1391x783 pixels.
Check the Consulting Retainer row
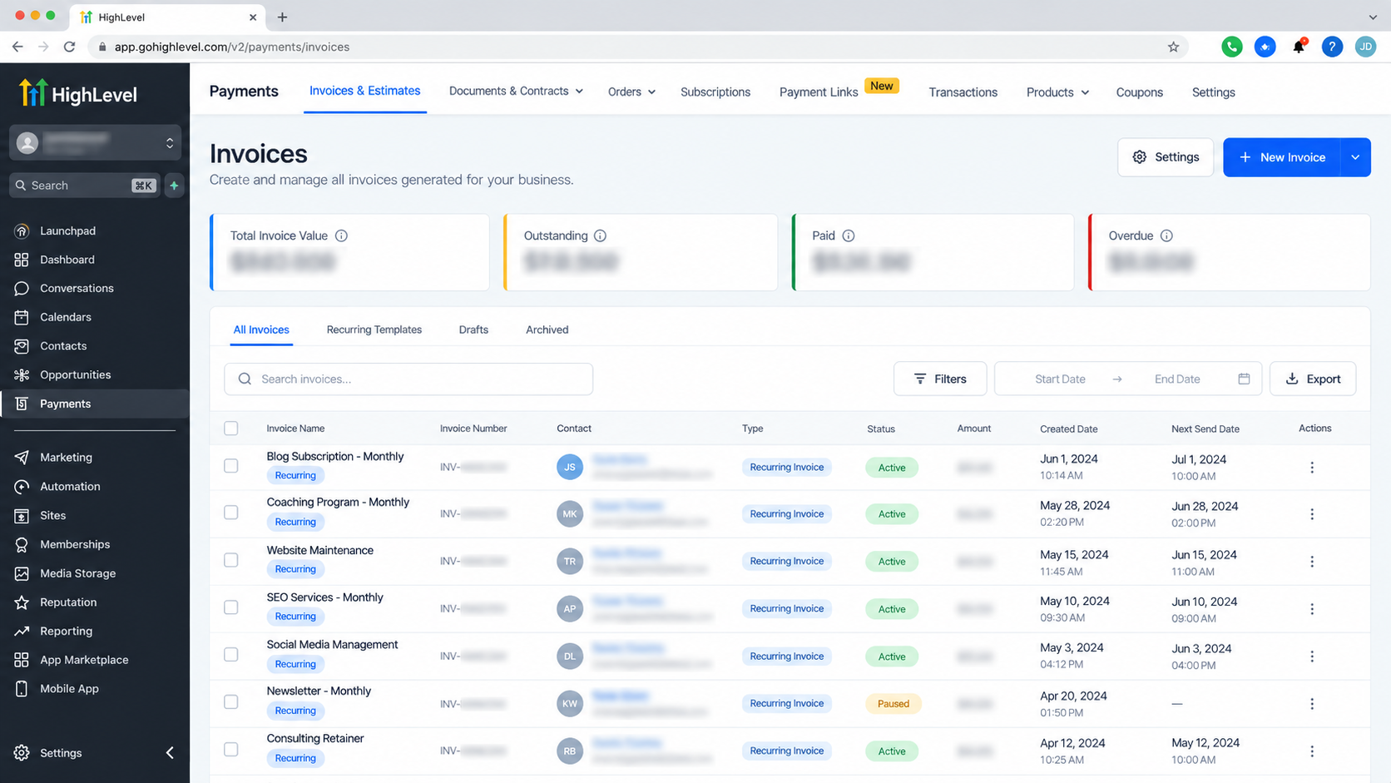pos(231,750)
